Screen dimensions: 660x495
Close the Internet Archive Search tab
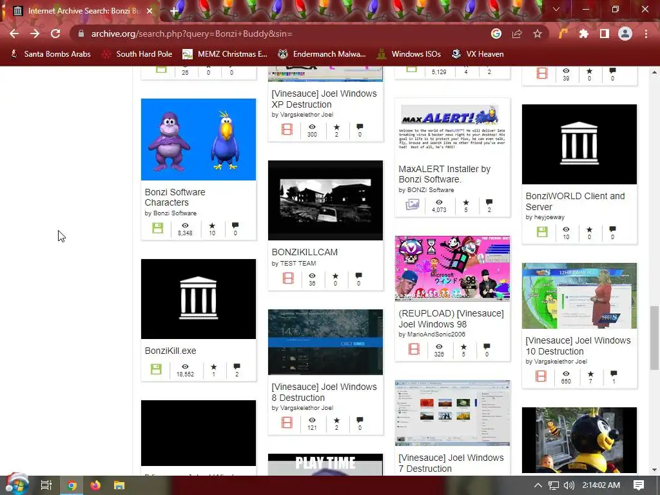pos(150,11)
